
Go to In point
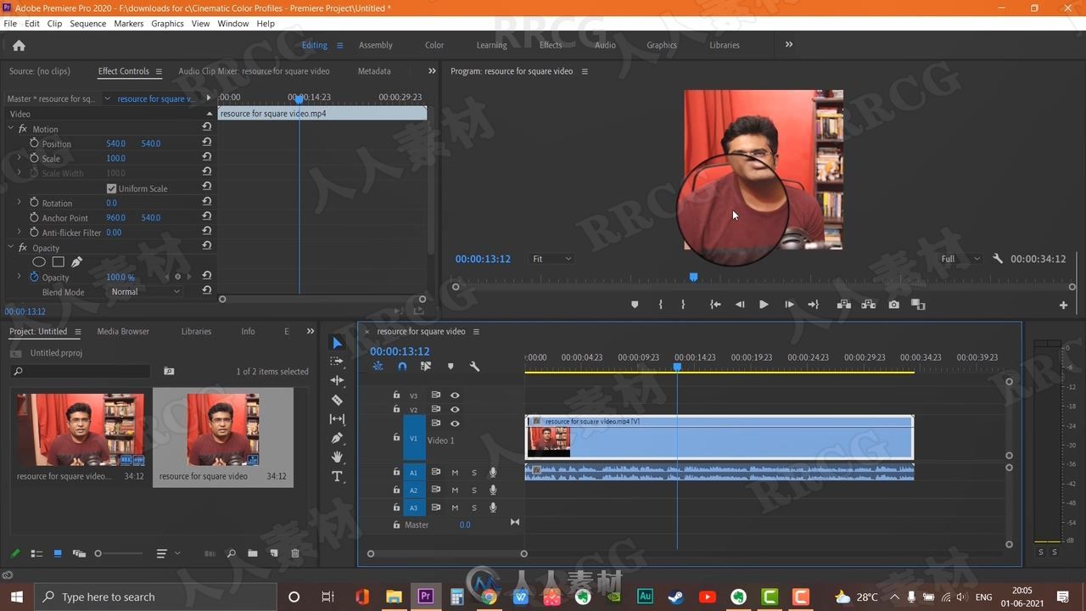click(x=715, y=305)
